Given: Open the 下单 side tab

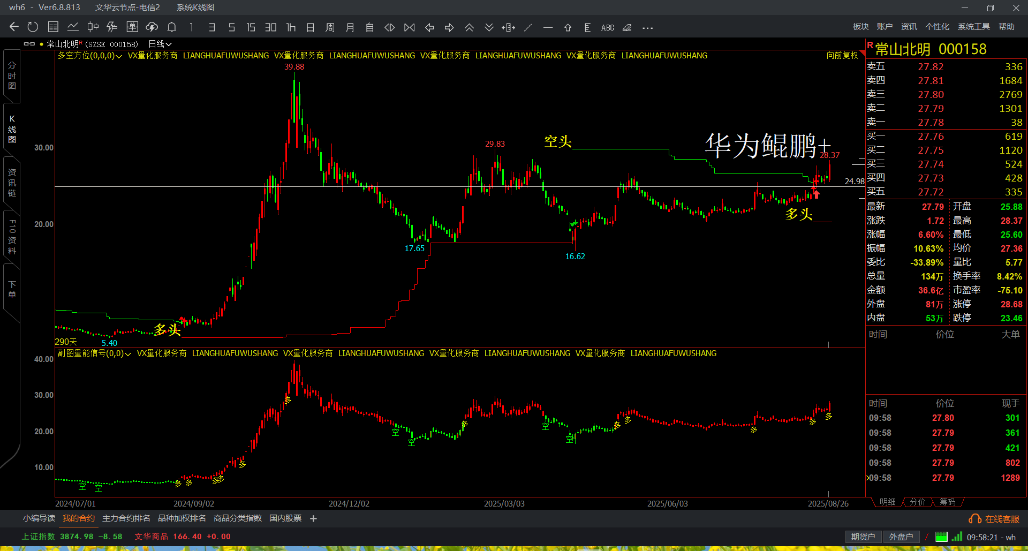Looking at the screenshot, I should point(12,290).
